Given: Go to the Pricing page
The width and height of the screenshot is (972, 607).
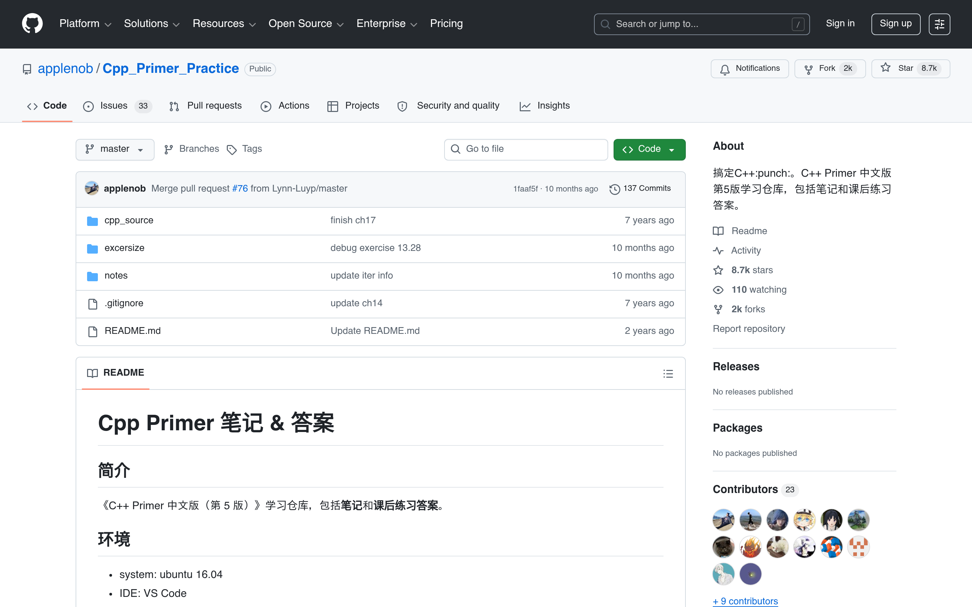Looking at the screenshot, I should 446,24.
